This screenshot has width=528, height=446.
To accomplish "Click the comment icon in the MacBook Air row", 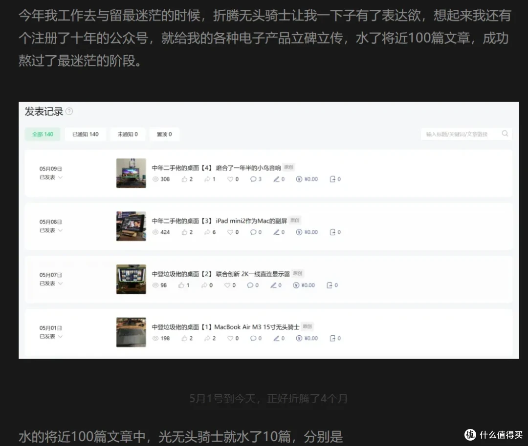I will click(x=253, y=339).
